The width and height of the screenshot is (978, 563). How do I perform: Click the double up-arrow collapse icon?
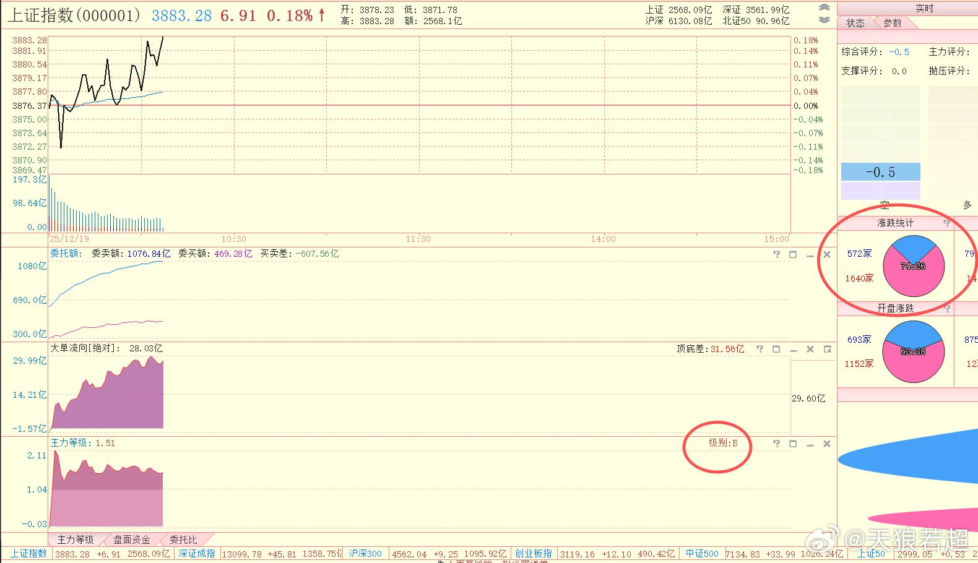pyautogui.click(x=824, y=7)
